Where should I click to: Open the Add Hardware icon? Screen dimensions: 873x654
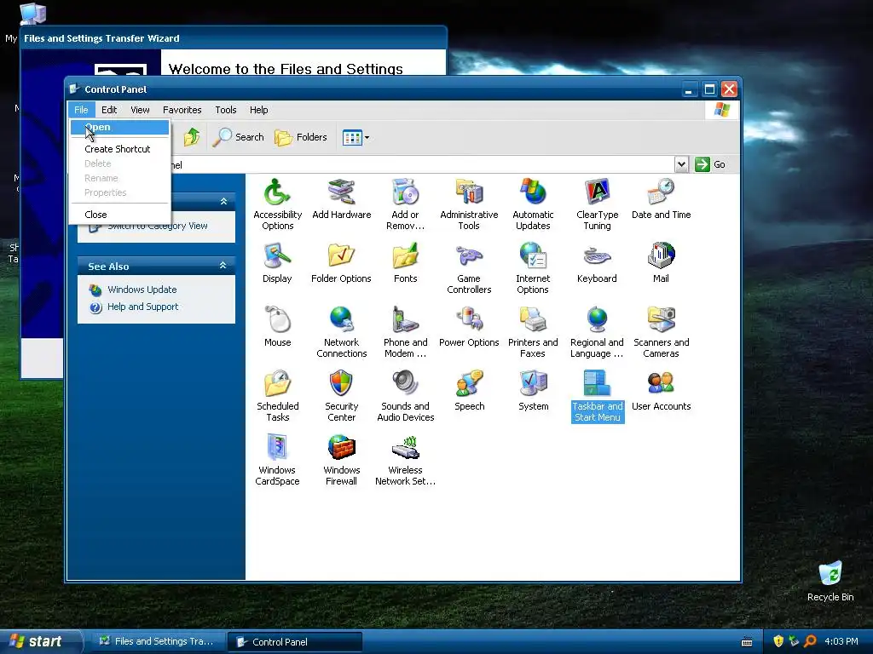341,198
